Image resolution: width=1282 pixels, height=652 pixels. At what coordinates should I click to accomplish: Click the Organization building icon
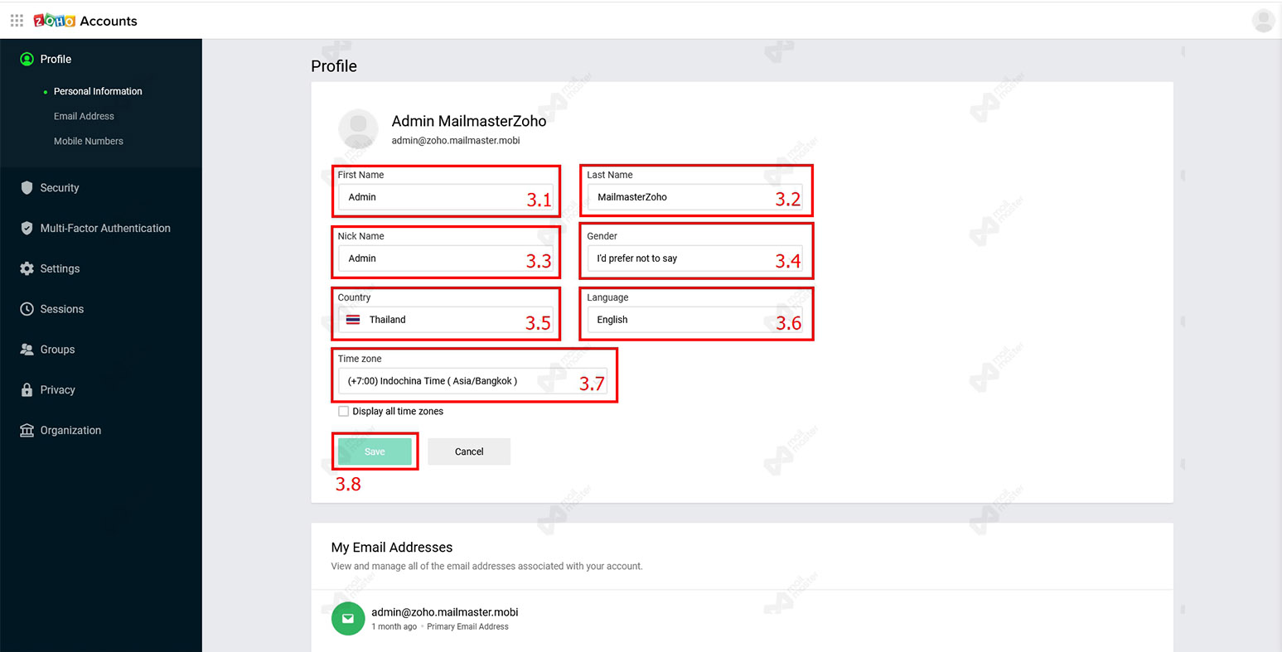click(27, 431)
